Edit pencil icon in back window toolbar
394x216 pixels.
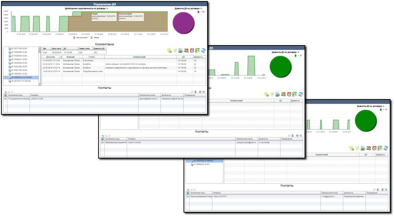click(357, 148)
